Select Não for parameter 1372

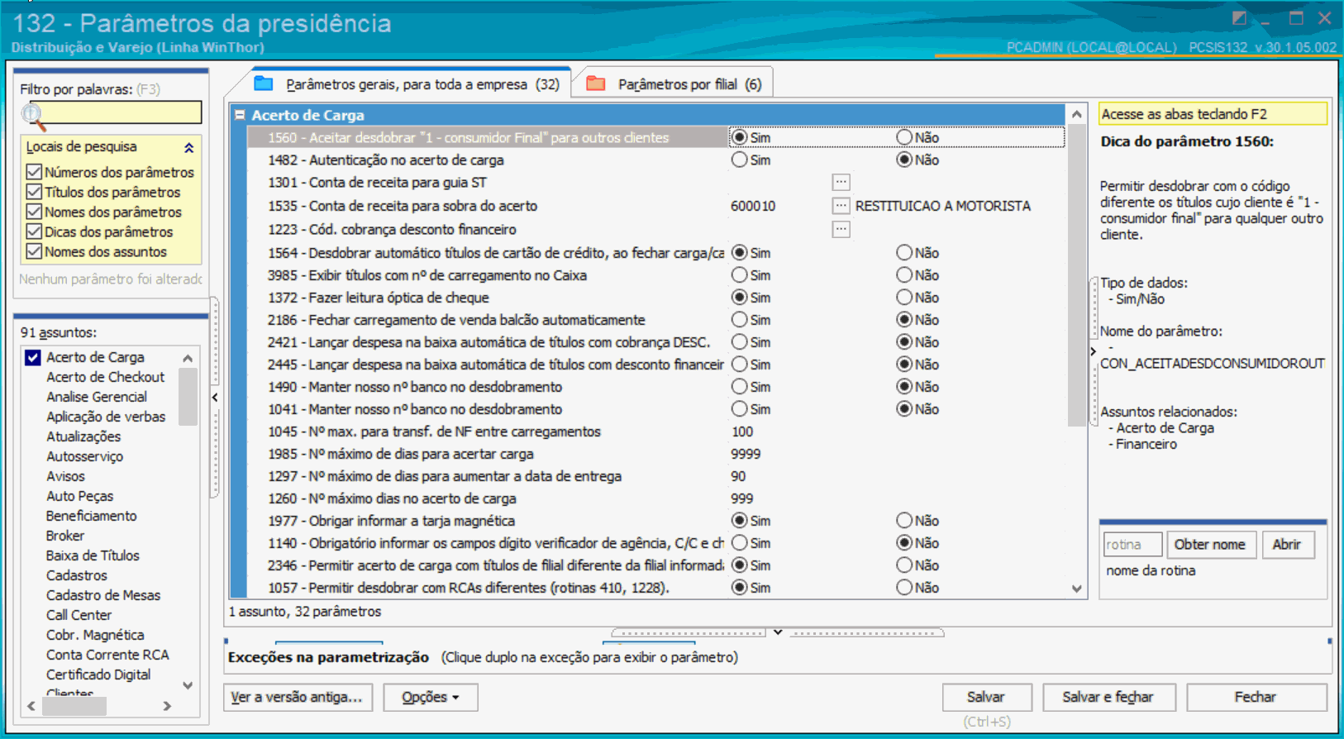tap(904, 297)
